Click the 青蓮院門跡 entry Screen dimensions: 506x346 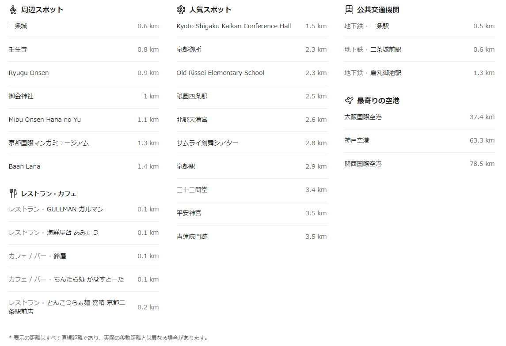252,237
